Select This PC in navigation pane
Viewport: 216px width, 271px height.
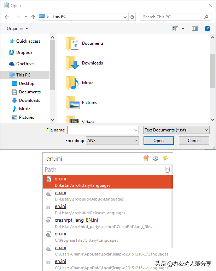[25, 75]
